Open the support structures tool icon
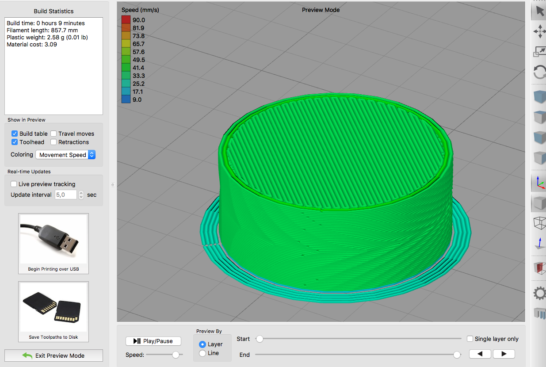 (539, 313)
